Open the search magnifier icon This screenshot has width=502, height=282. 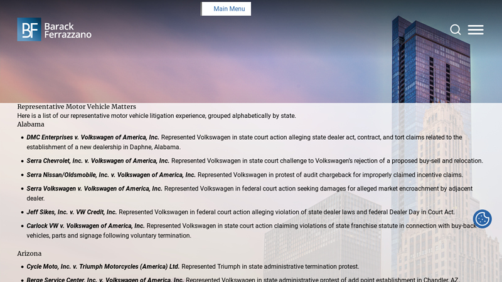pos(456,29)
